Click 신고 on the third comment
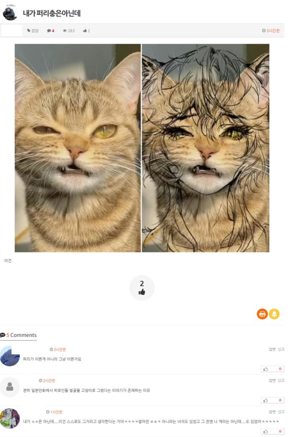The height and width of the screenshot is (437, 288). pyautogui.click(x=281, y=412)
